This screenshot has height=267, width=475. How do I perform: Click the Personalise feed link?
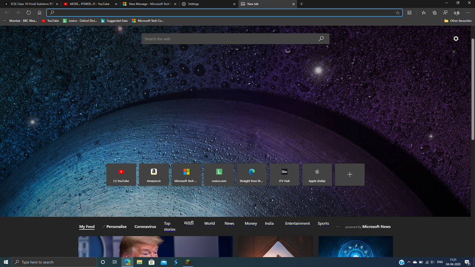116,227
